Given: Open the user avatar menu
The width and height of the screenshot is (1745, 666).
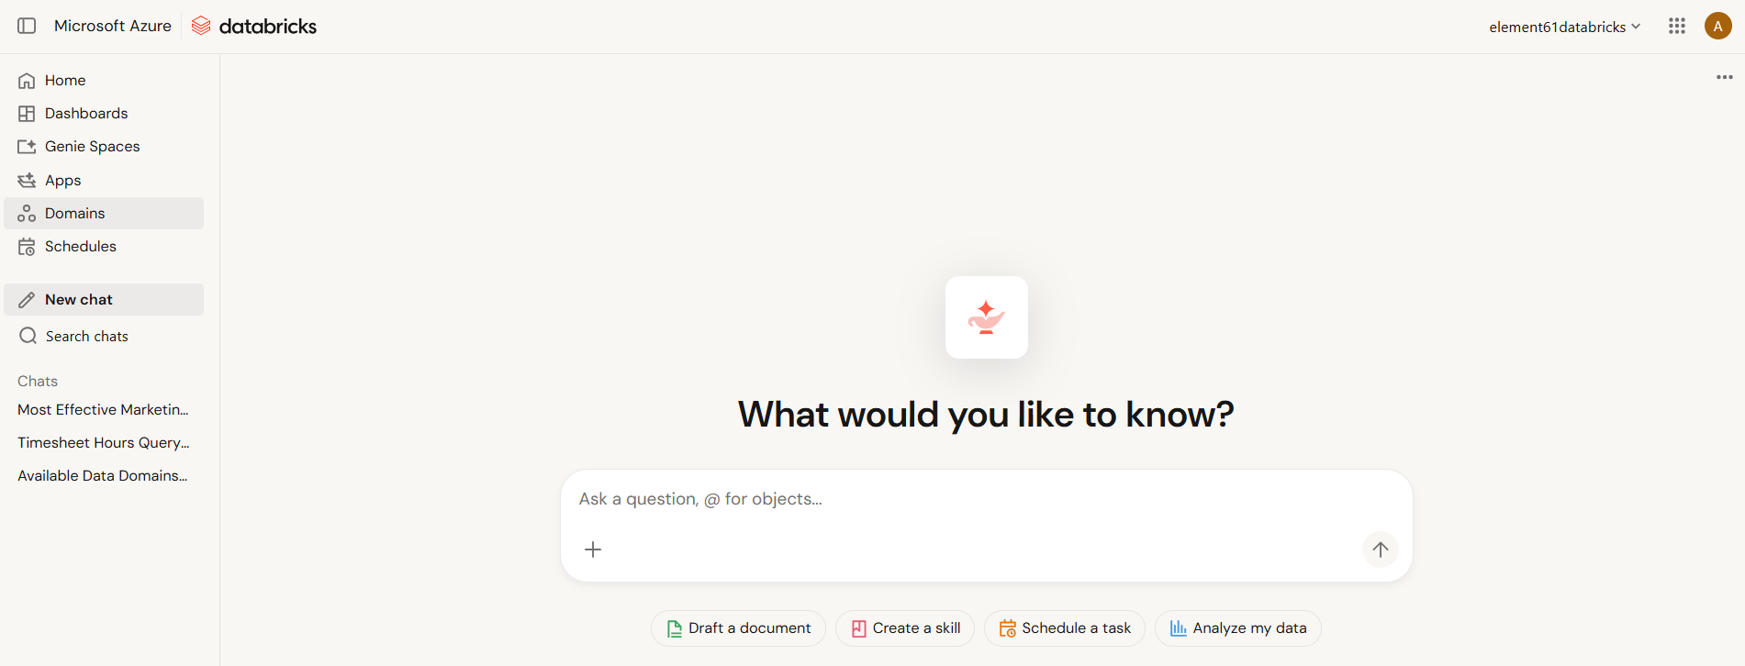Looking at the screenshot, I should pyautogui.click(x=1717, y=26).
